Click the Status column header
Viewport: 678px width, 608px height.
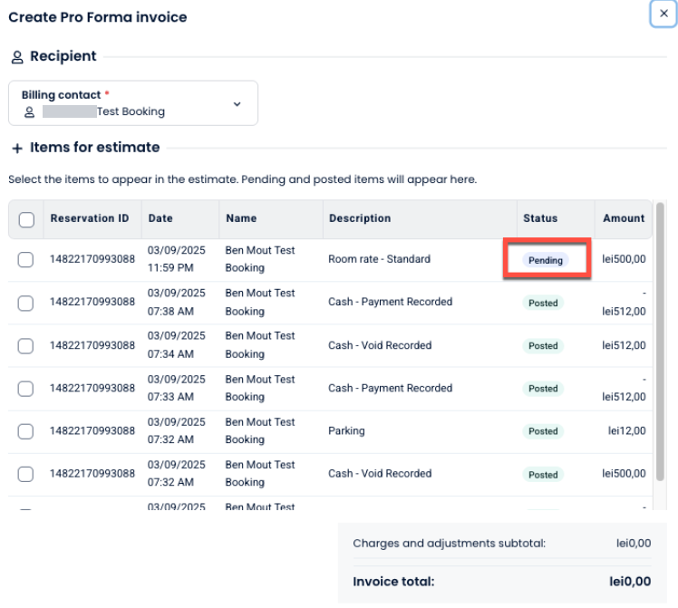pos(540,218)
